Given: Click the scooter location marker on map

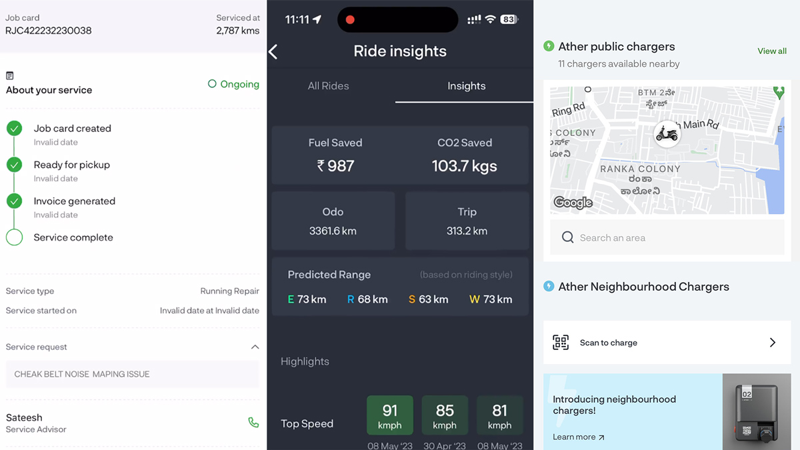Looking at the screenshot, I should click(667, 134).
